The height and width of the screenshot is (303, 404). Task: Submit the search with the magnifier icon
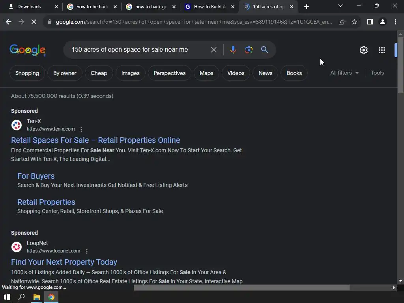[265, 50]
